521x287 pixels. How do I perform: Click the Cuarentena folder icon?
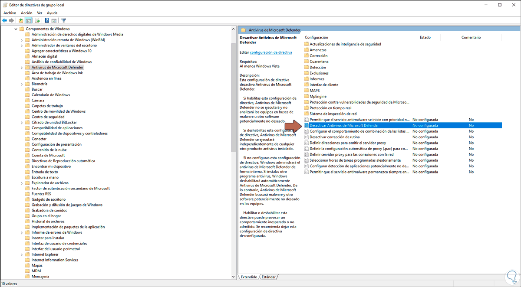tap(307, 62)
